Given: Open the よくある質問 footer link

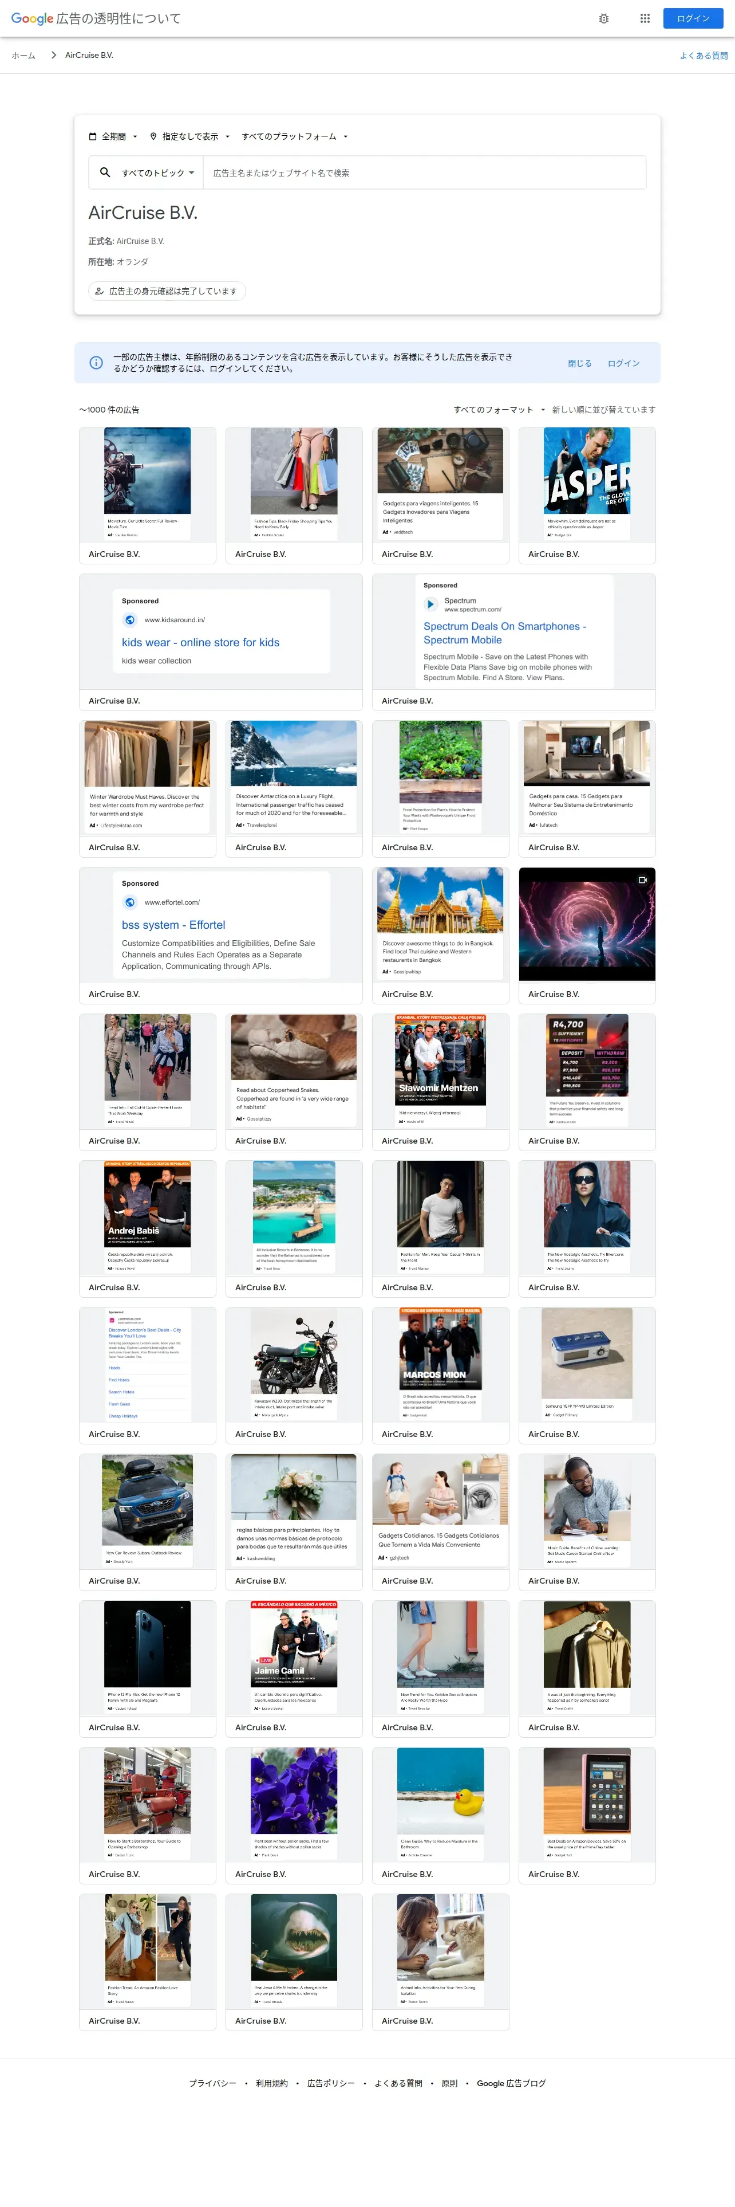Looking at the screenshot, I should [398, 2083].
